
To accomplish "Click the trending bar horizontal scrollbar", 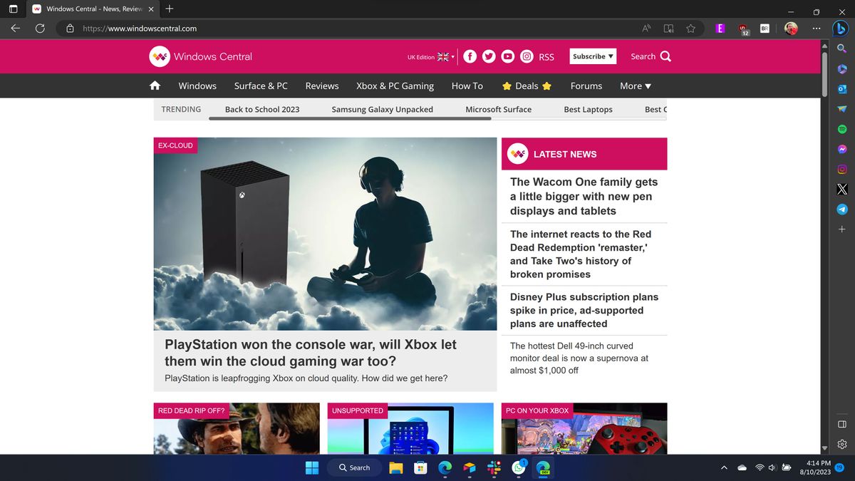I will click(350, 118).
